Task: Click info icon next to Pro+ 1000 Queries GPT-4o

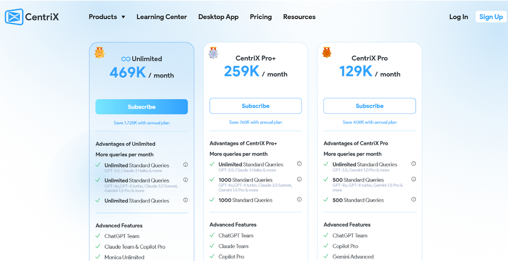Action: point(300,179)
